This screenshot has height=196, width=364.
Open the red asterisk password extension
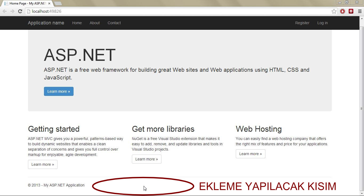(x=351, y=11)
